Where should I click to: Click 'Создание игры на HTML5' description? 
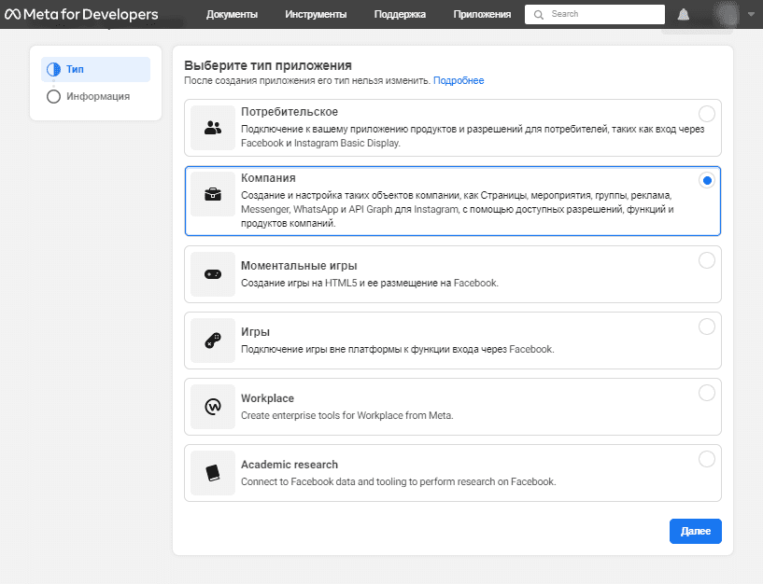pos(369,283)
